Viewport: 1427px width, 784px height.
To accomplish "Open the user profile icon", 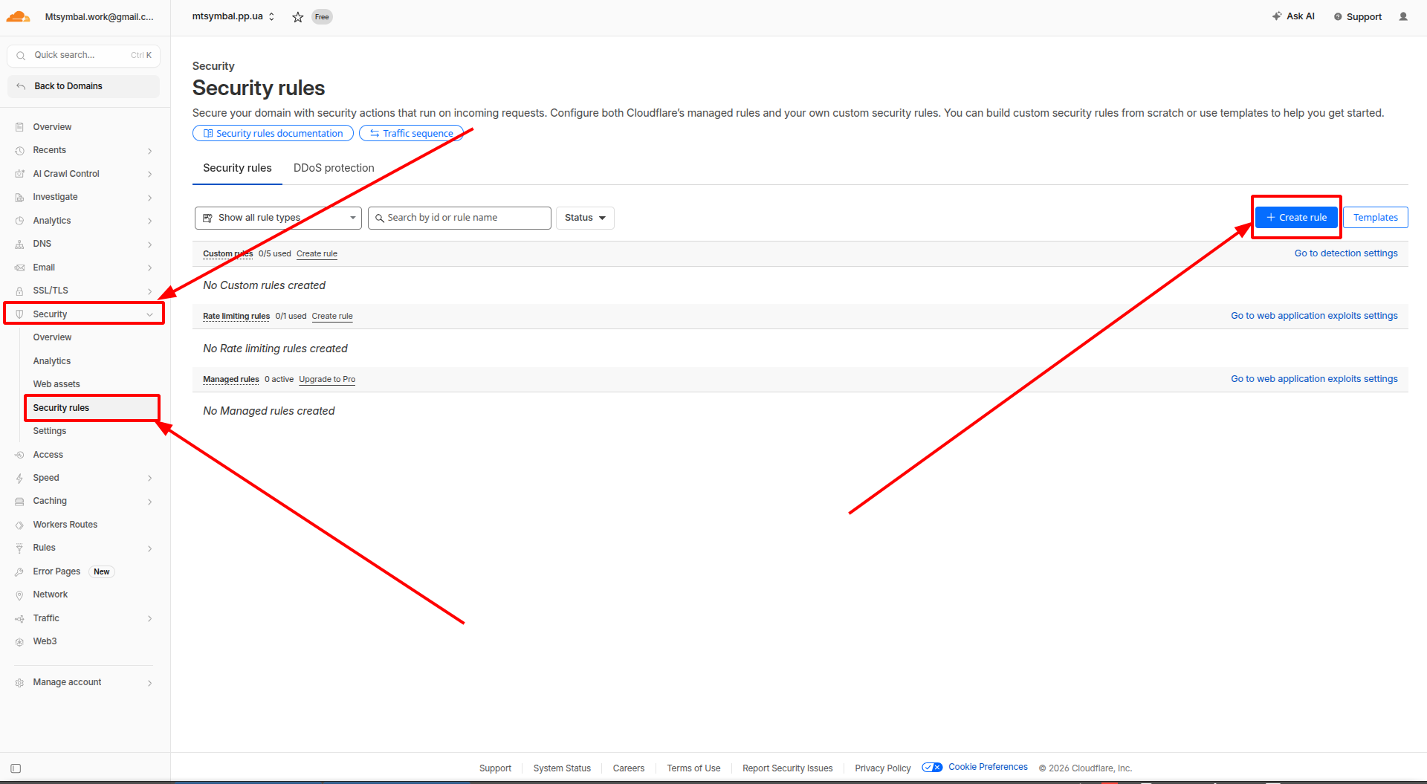I will click(x=1403, y=16).
